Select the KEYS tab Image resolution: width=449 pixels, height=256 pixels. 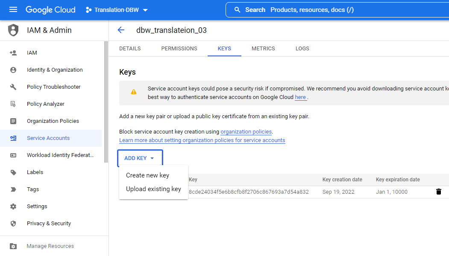[225, 49]
